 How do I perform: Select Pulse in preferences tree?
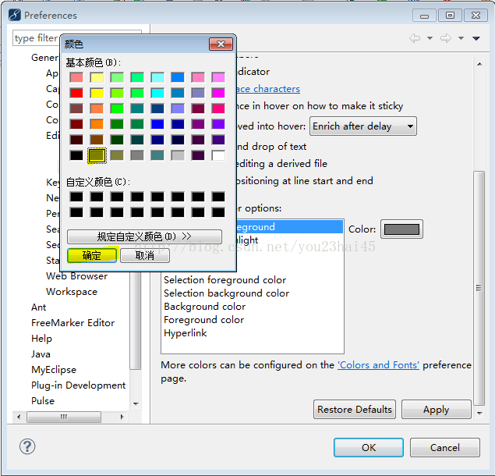pos(43,401)
